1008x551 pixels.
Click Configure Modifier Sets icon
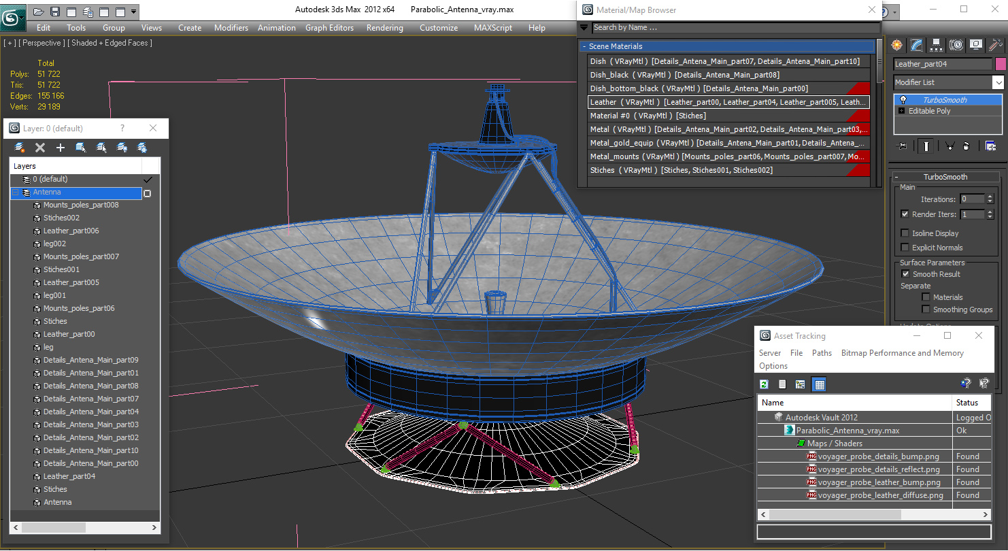[990, 146]
